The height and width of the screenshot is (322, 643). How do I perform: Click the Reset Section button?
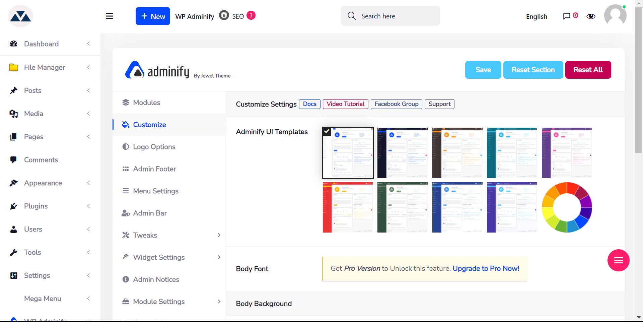pyautogui.click(x=533, y=70)
